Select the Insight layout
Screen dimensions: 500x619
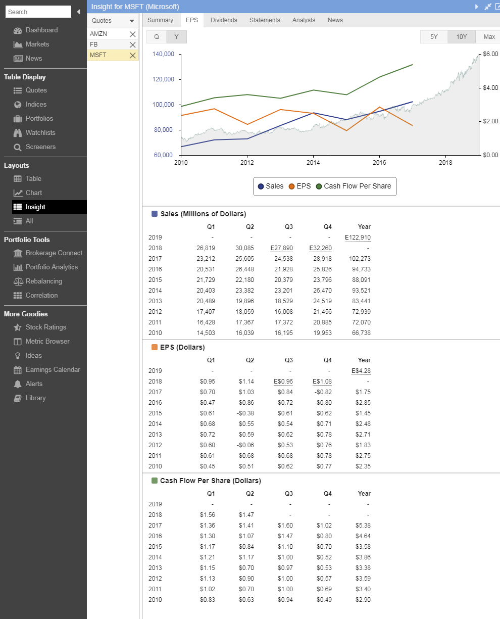pyautogui.click(x=49, y=207)
